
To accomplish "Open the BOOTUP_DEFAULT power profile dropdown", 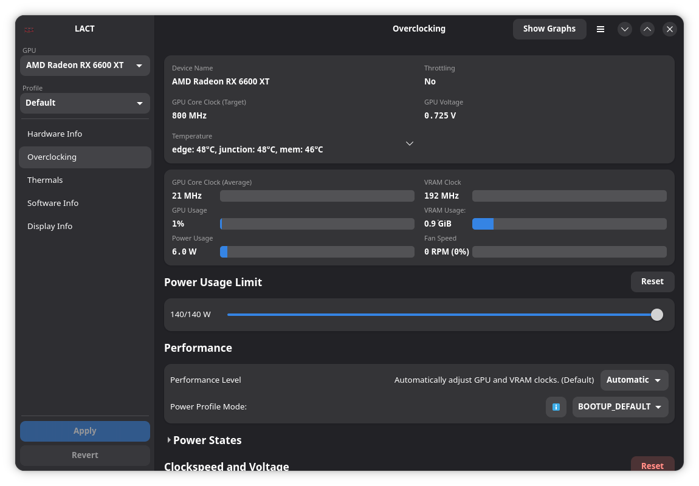I will click(620, 406).
